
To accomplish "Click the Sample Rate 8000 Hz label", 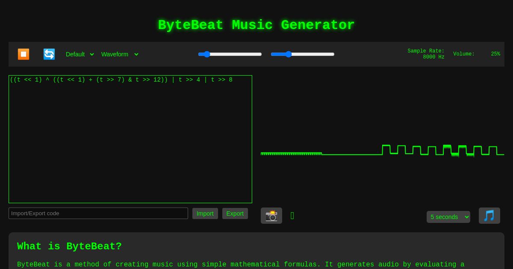I will [x=426, y=54].
